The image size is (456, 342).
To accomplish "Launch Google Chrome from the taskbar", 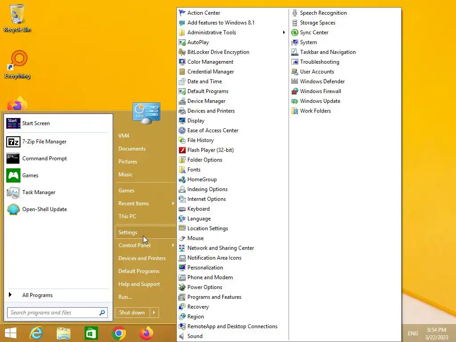I will click(118, 333).
